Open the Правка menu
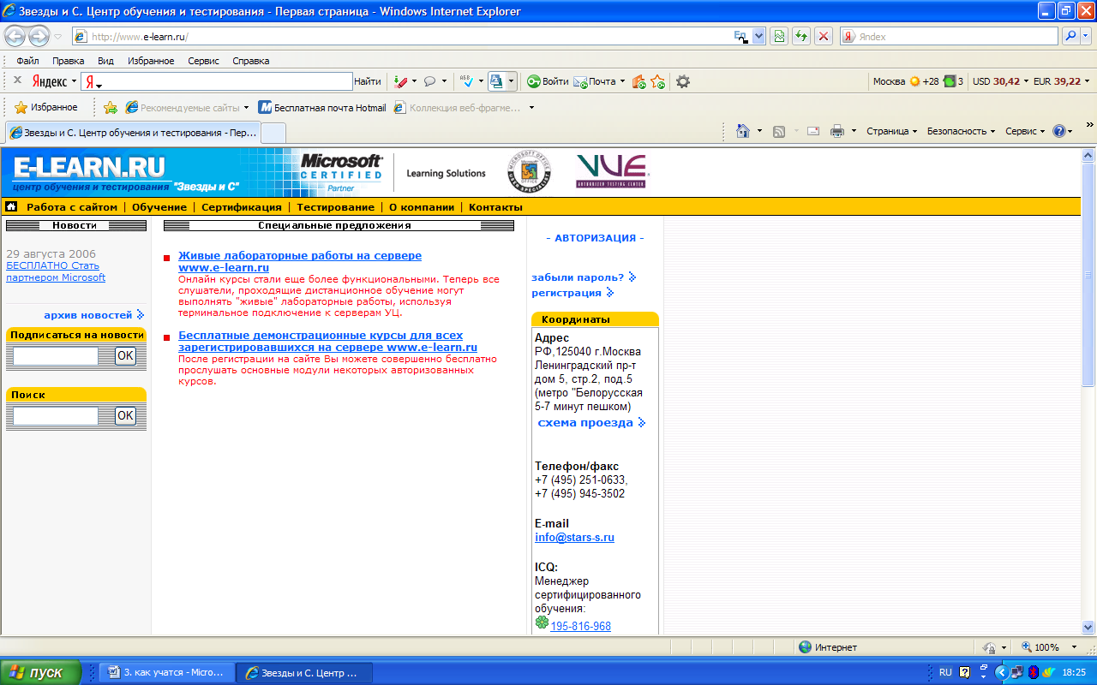 point(68,61)
